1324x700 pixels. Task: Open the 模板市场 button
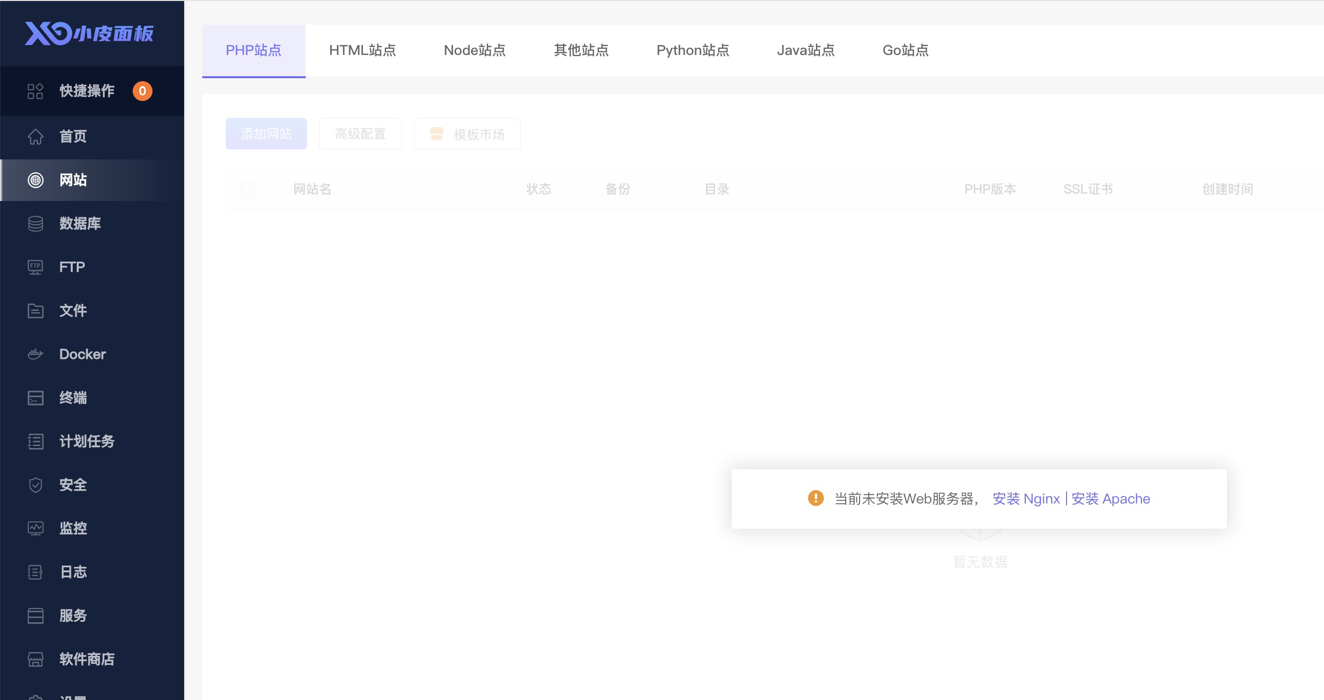pyautogui.click(x=467, y=134)
